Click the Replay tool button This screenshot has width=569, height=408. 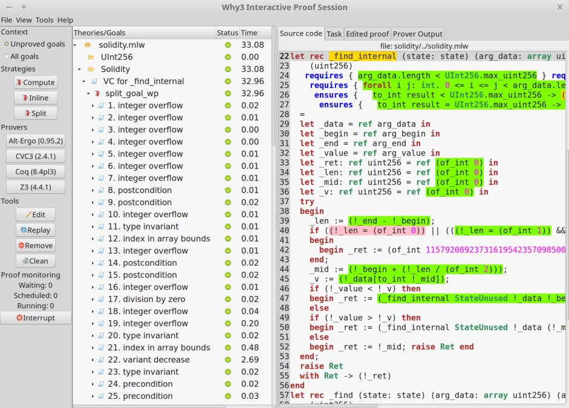pyautogui.click(x=36, y=231)
